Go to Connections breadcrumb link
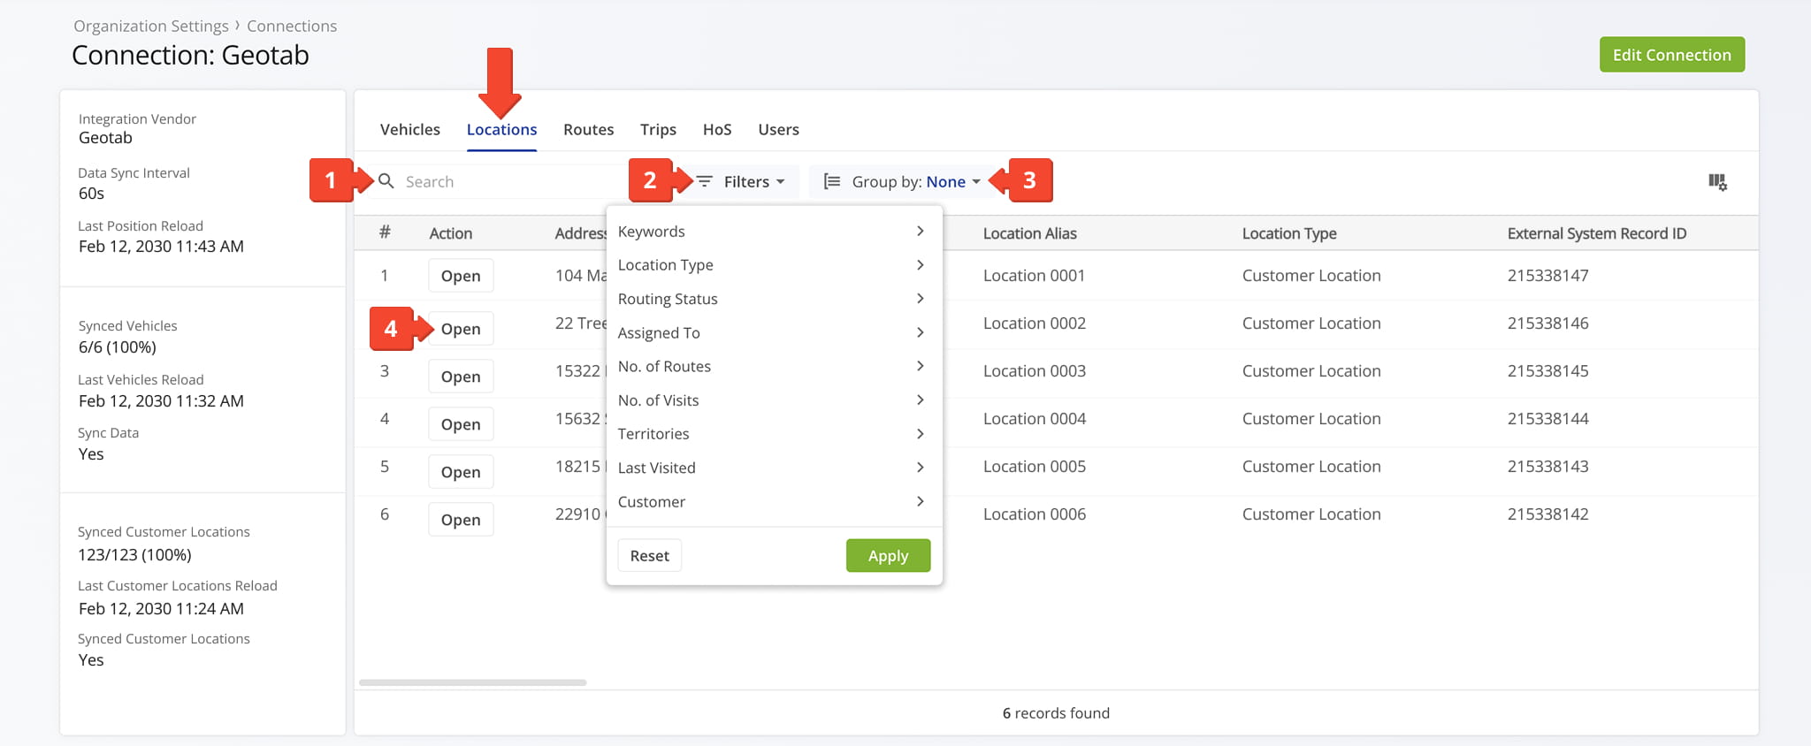The height and width of the screenshot is (746, 1811). pyautogui.click(x=291, y=27)
